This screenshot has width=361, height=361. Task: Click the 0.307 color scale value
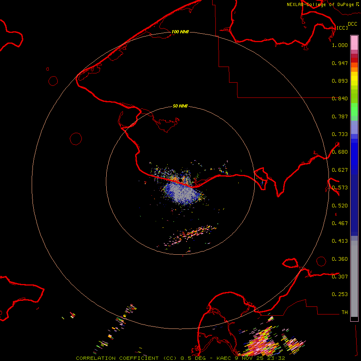pyautogui.click(x=340, y=277)
